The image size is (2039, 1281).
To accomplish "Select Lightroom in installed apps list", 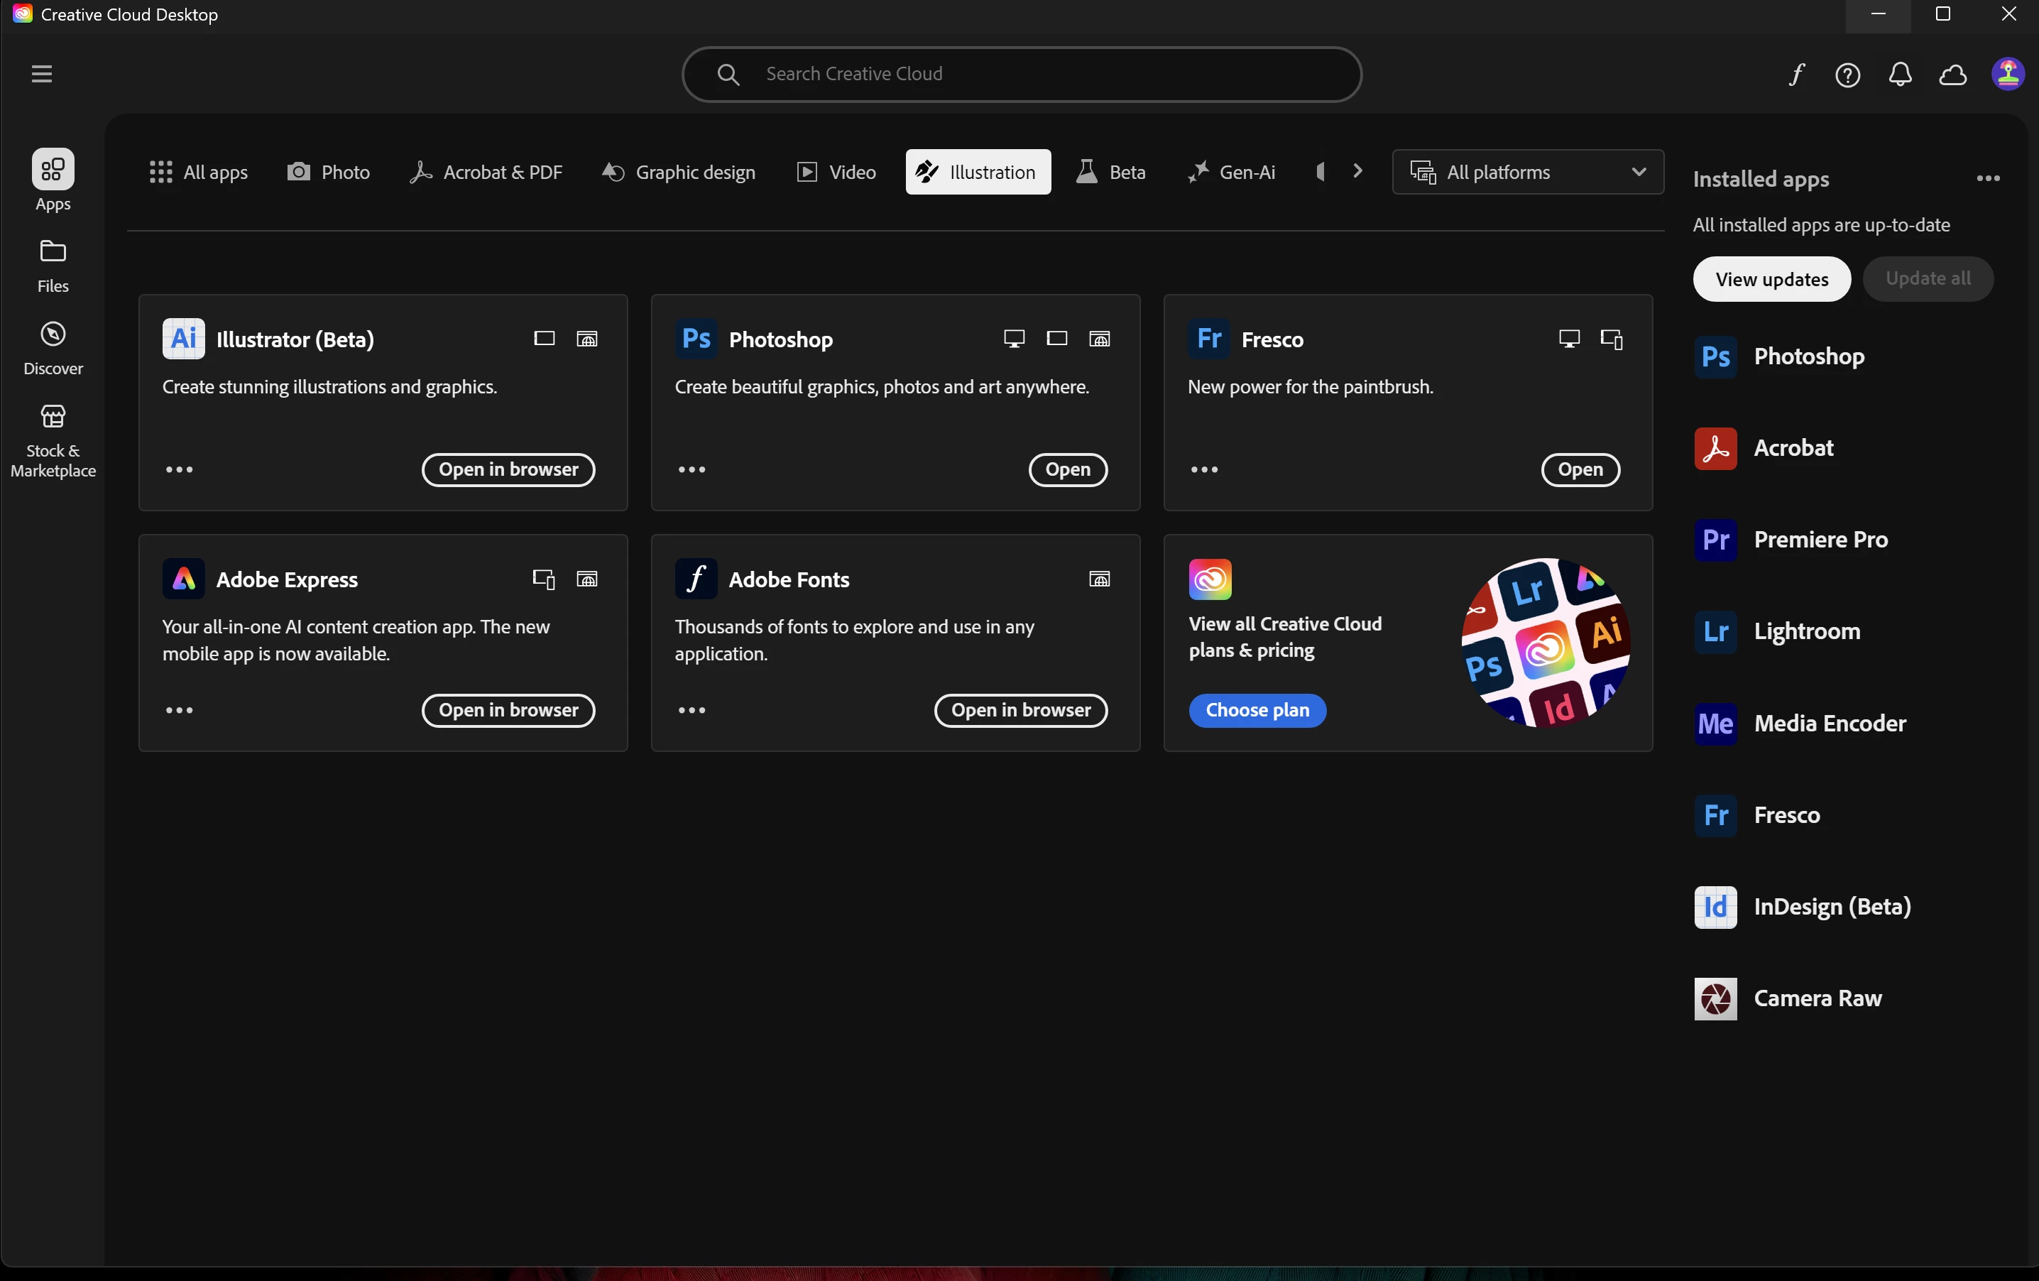I will click(x=1806, y=631).
